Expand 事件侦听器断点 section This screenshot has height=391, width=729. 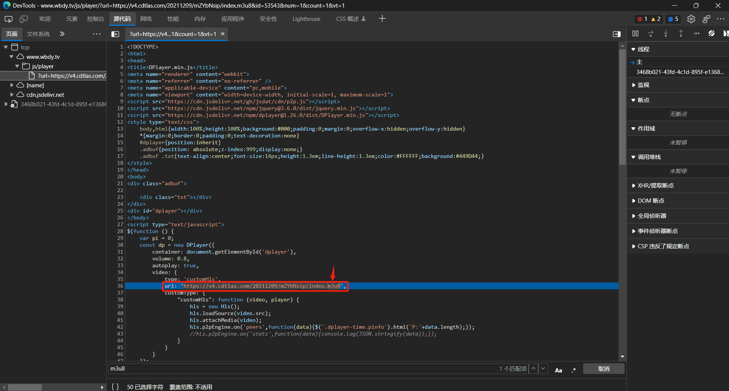[678, 231]
